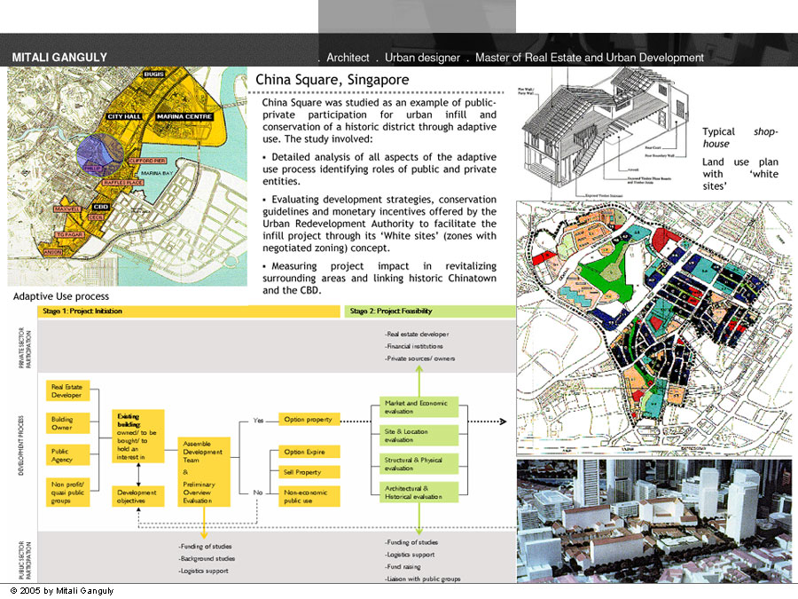Click the TG PAGAR map label

(x=70, y=234)
